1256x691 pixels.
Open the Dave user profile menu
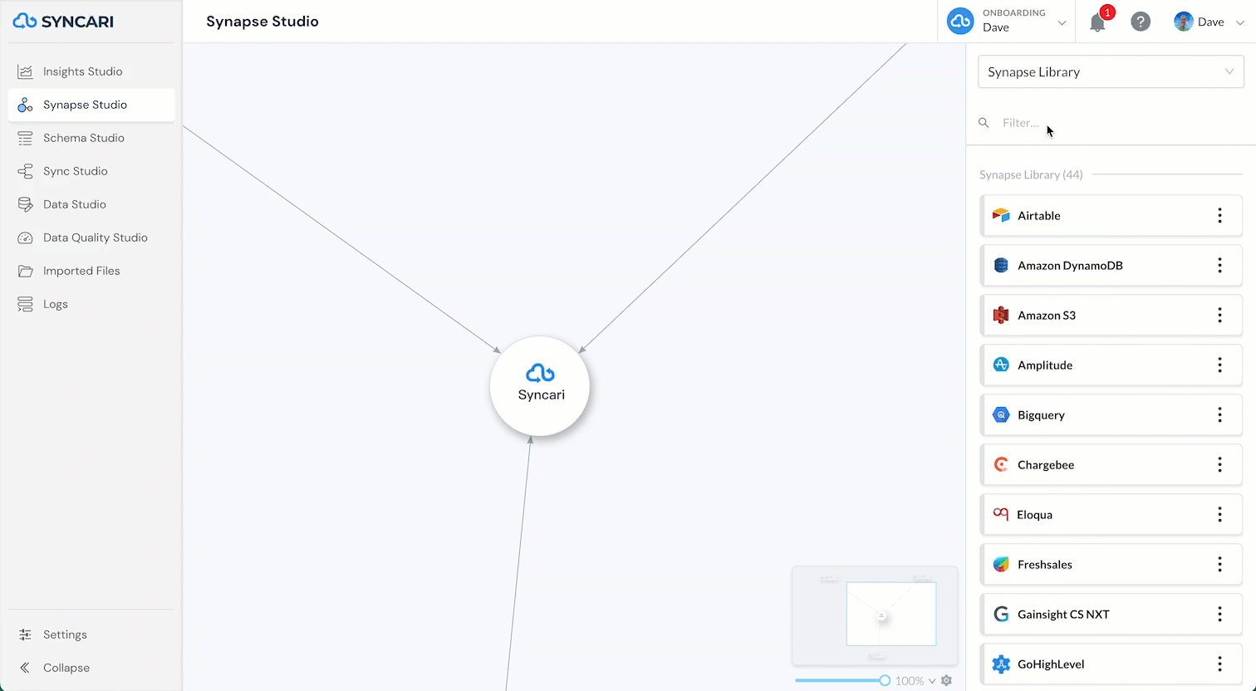click(1209, 22)
